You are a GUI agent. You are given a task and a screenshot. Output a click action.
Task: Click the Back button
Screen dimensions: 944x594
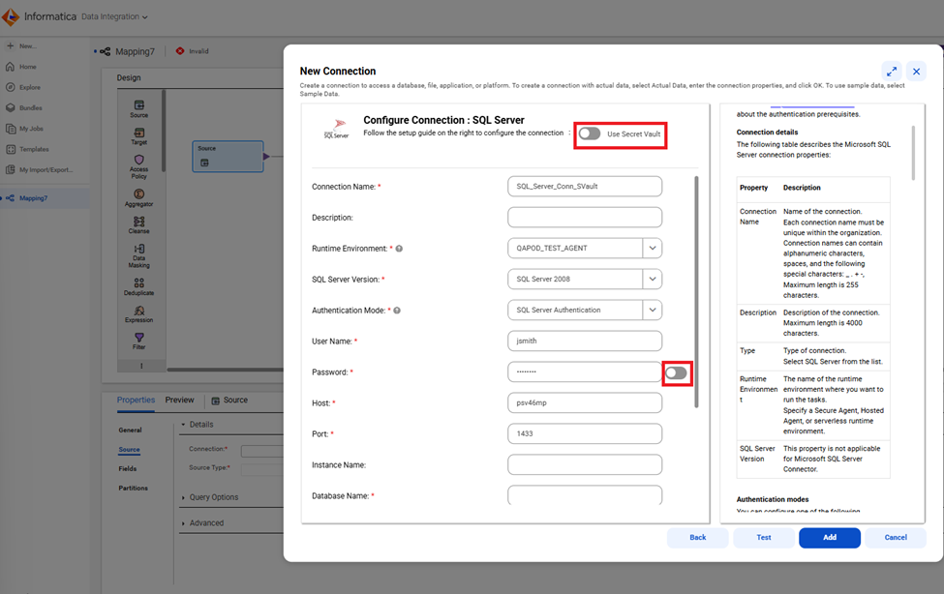click(x=698, y=538)
